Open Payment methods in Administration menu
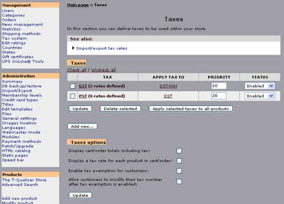The image size is (284, 204). [x=21, y=141]
